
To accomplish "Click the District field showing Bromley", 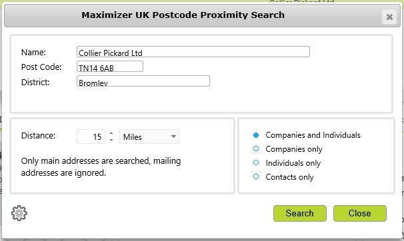I will click(143, 81).
